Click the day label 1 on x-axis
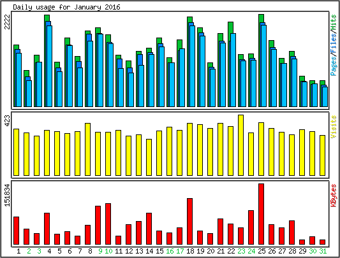Image resolution: width=340 pixels, height=258 pixels. (18, 251)
